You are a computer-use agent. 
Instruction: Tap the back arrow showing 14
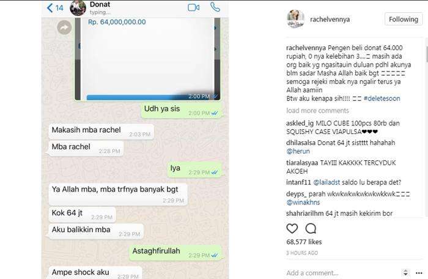coord(55,8)
